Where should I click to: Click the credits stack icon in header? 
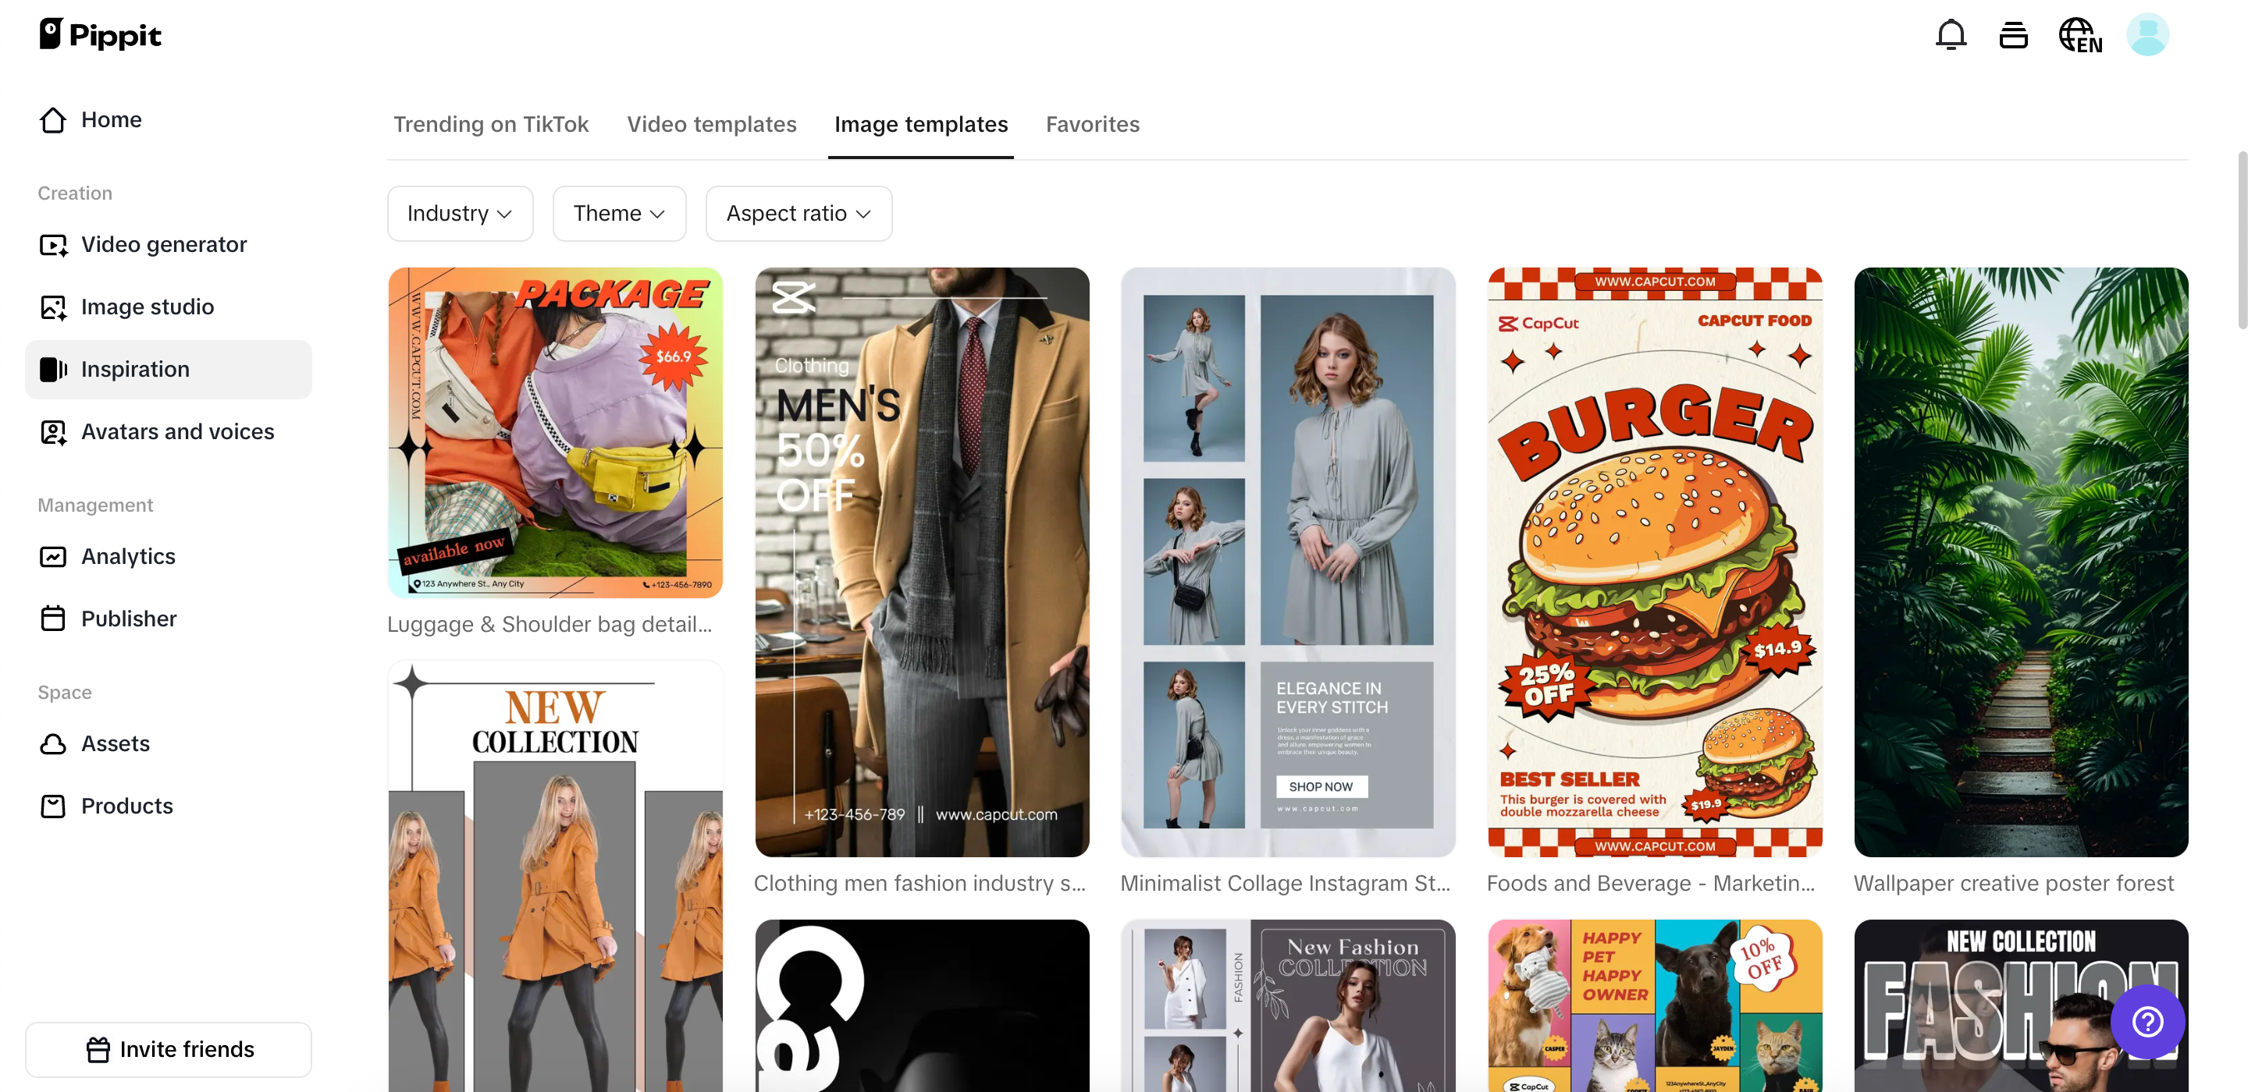click(x=2013, y=35)
